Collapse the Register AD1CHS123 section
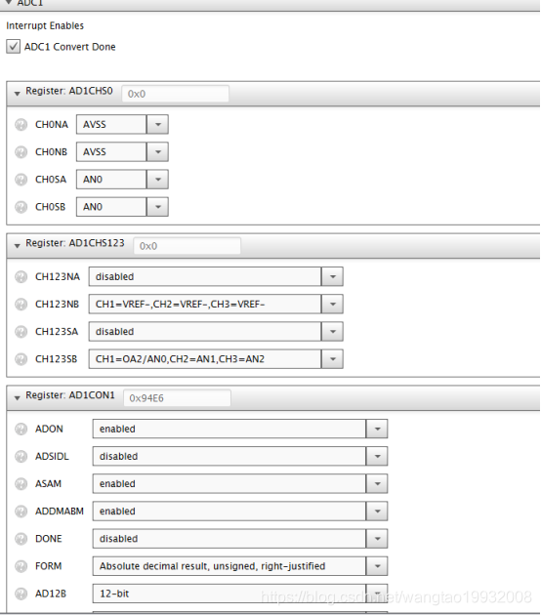This screenshot has height=615, width=541. click(17, 246)
